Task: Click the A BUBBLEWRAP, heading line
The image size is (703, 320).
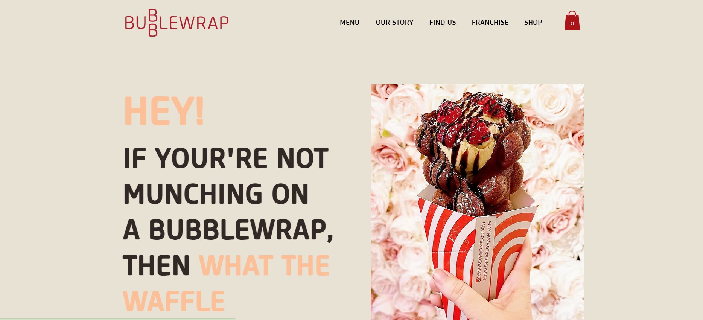Action: pos(228,230)
